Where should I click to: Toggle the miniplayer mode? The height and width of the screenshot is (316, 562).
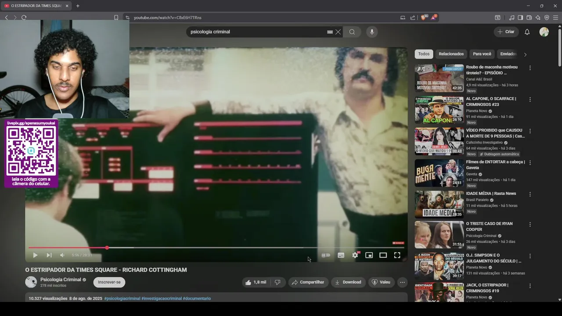[x=369, y=255]
